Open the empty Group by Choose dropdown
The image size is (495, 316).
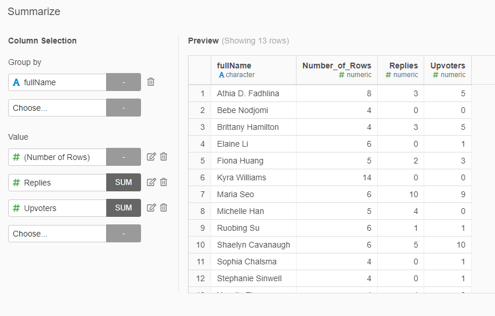pyautogui.click(x=57, y=108)
